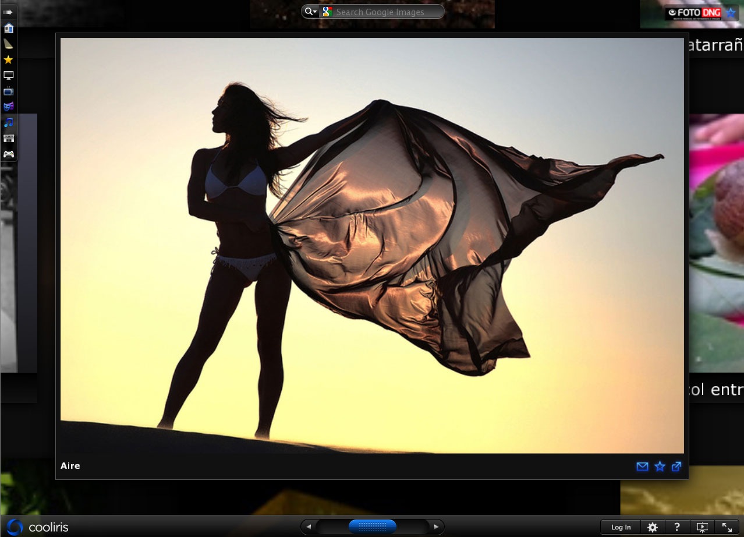
Task: Open the help question mark button
Action: pos(677,527)
